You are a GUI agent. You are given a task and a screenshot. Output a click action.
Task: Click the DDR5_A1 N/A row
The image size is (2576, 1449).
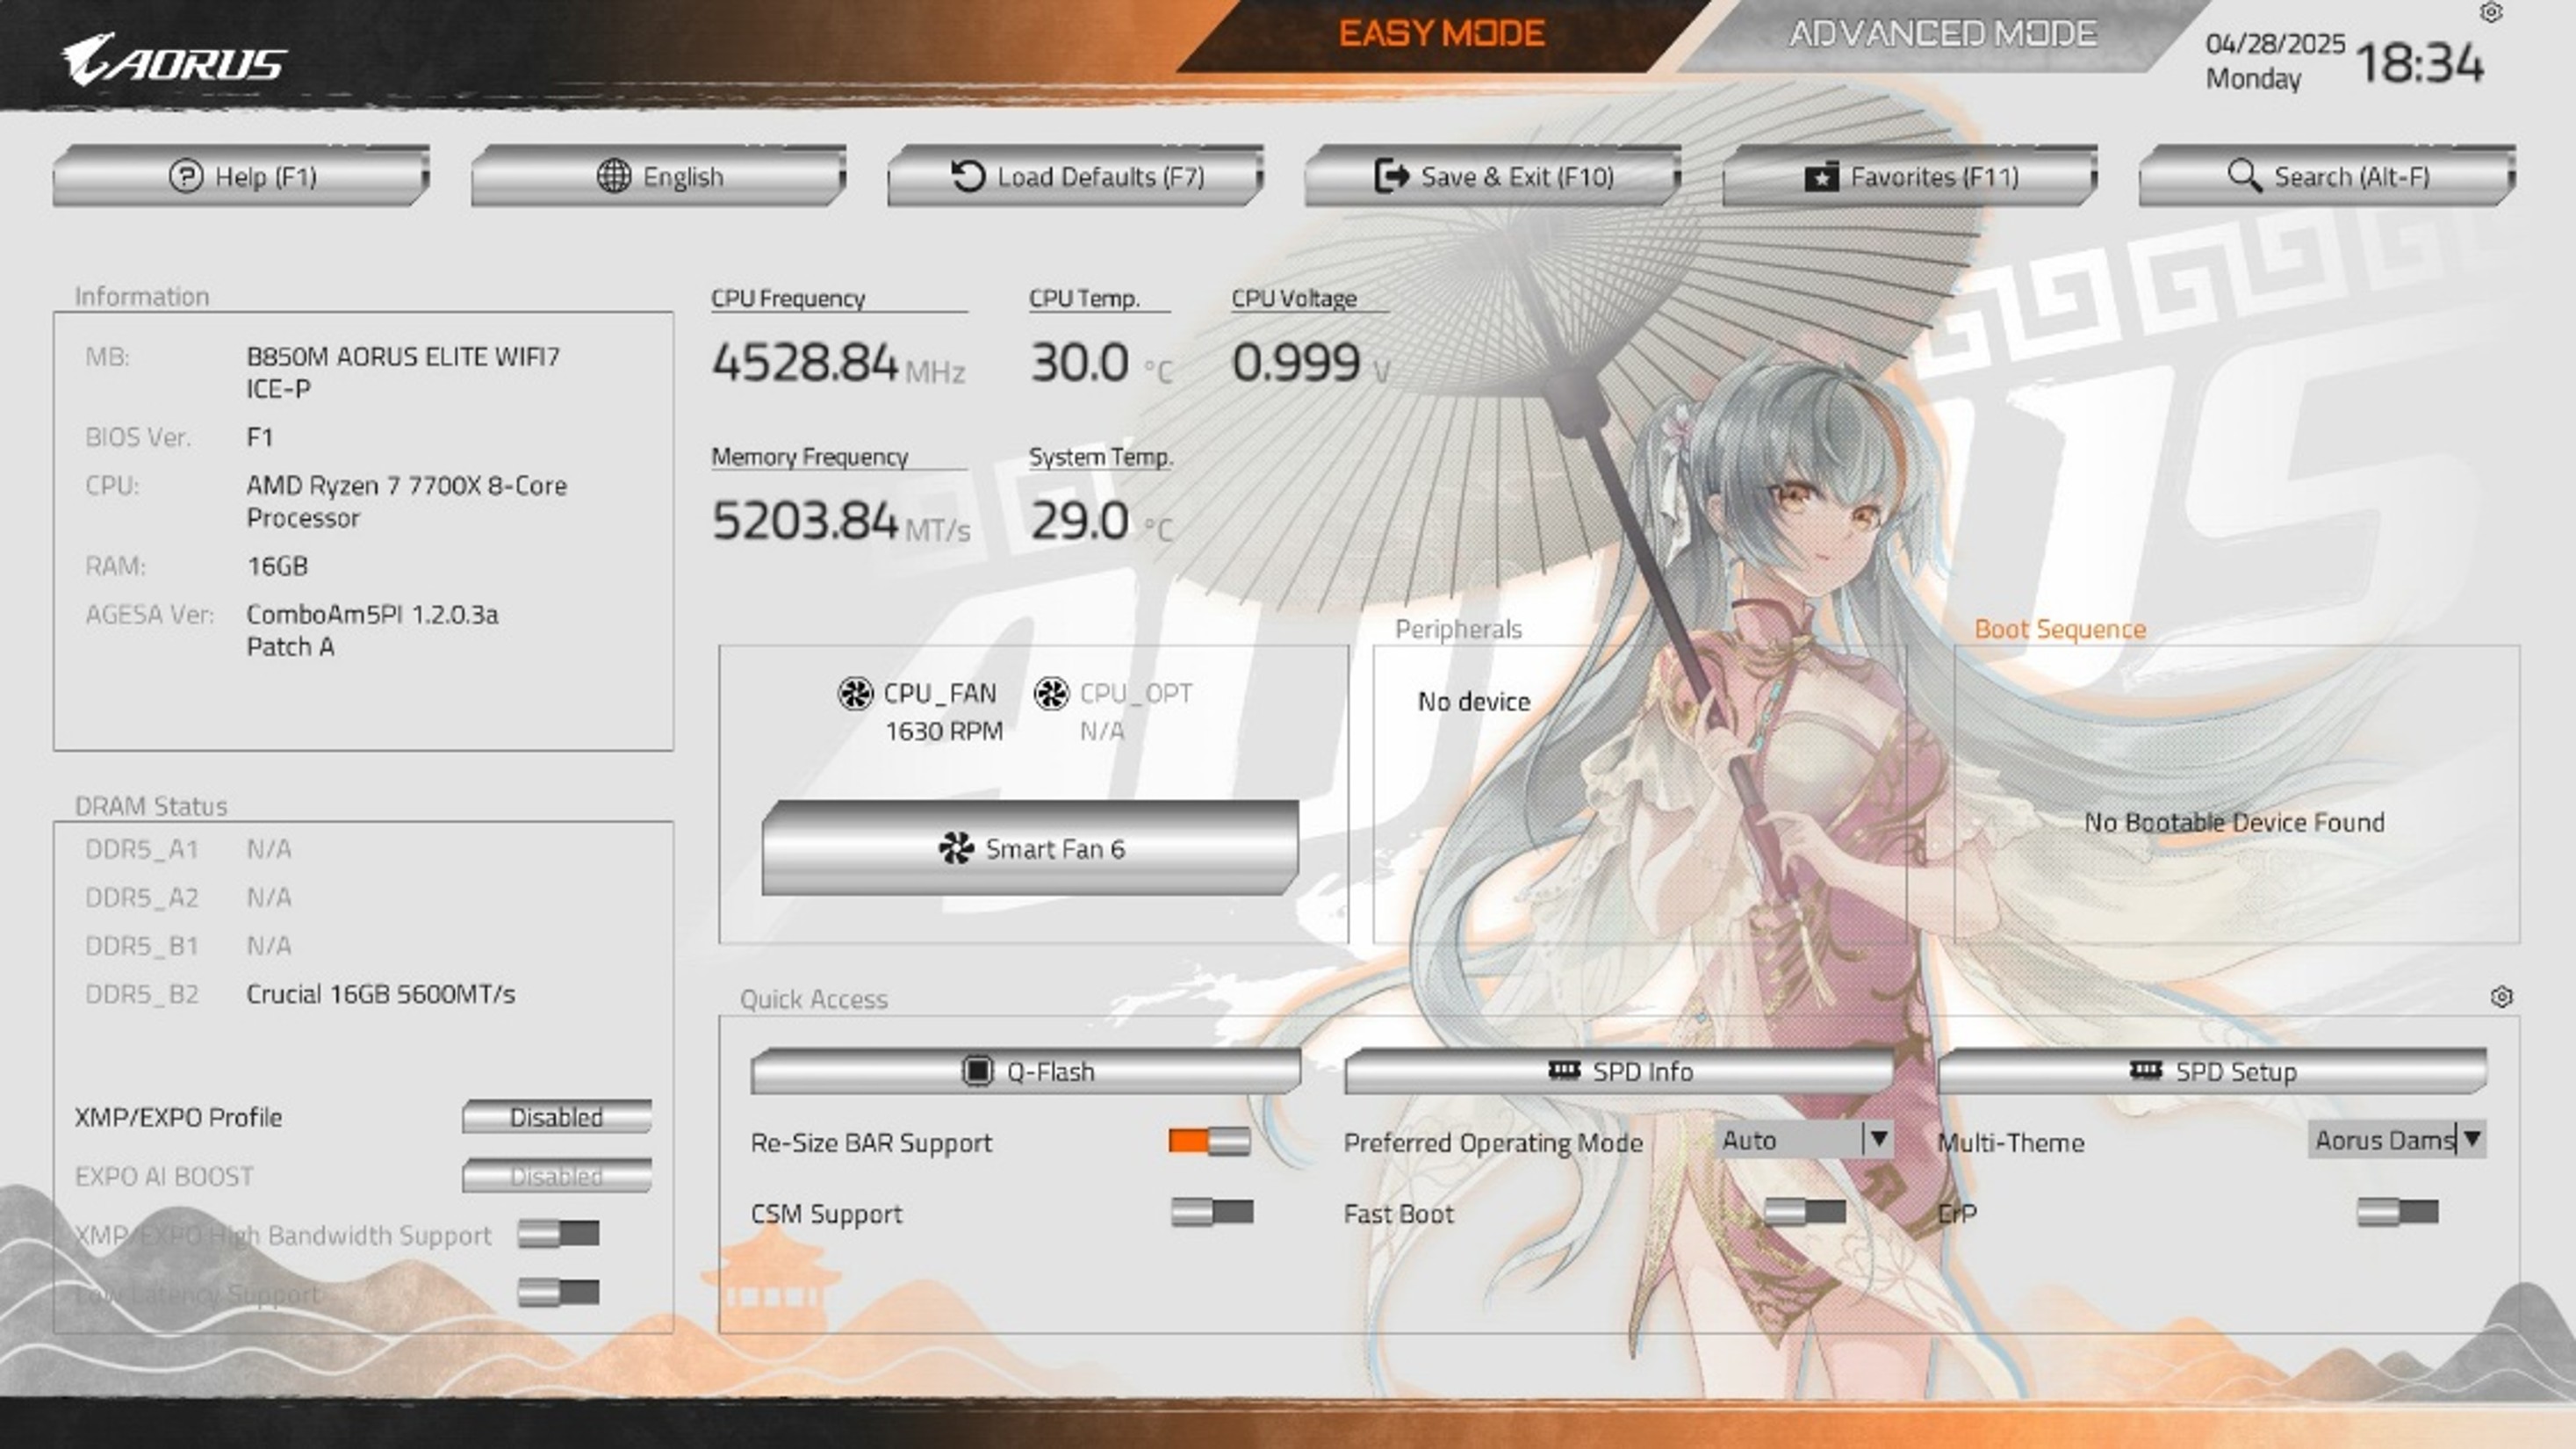tap(188, 849)
